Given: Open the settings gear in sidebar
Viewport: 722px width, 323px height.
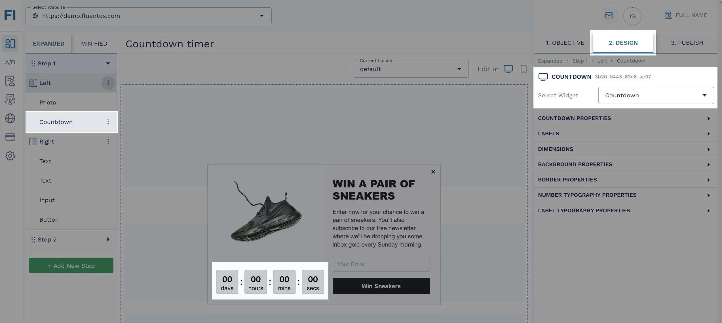Looking at the screenshot, I should [x=10, y=156].
